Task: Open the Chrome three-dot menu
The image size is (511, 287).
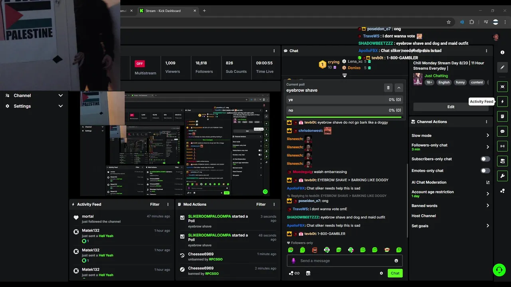Action: (x=505, y=22)
